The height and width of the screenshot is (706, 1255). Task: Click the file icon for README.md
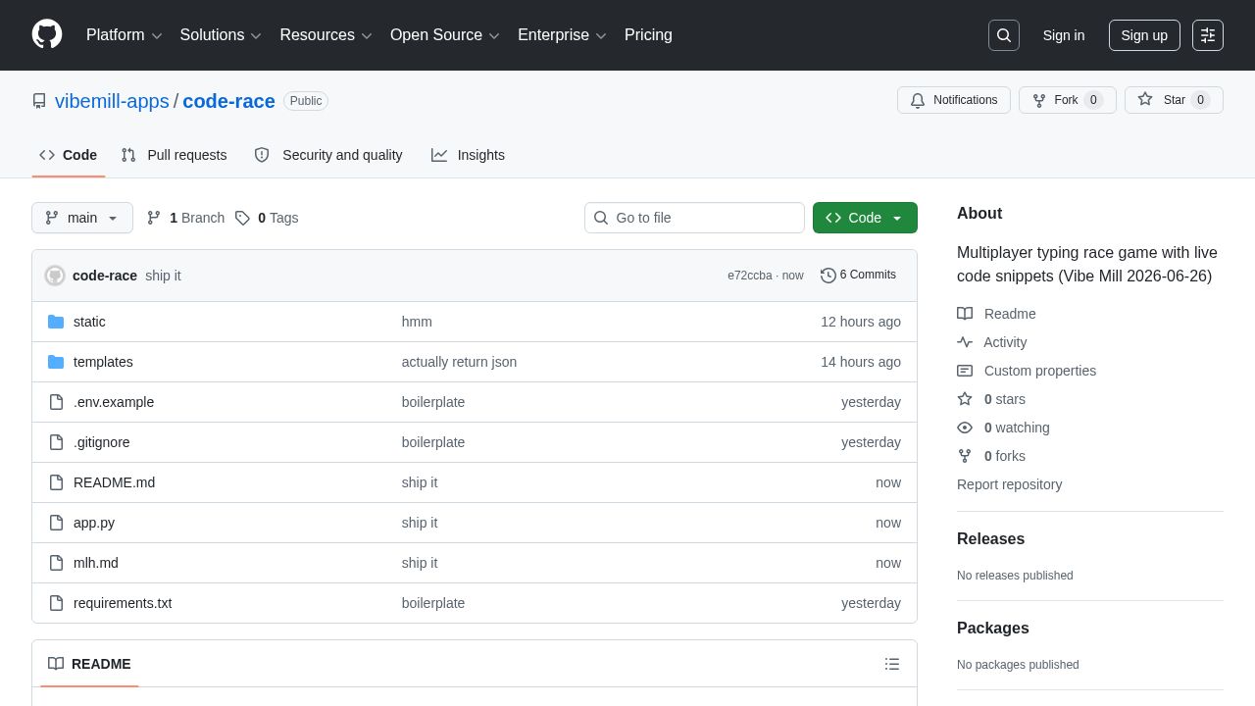tap(56, 482)
